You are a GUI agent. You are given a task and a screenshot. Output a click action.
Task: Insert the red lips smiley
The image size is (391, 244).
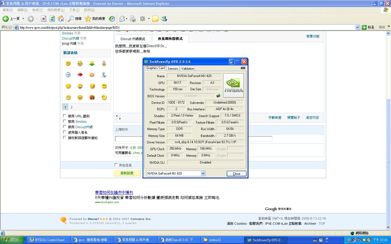click(x=80, y=75)
